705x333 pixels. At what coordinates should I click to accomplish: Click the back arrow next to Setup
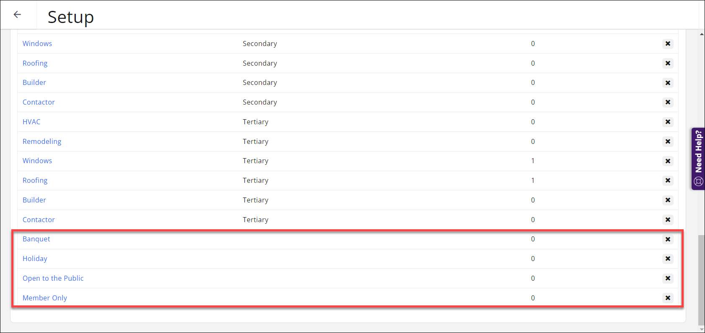click(17, 15)
